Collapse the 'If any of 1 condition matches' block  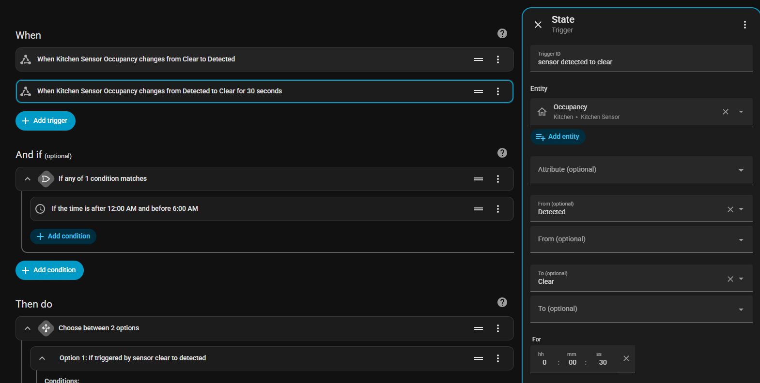click(28, 179)
